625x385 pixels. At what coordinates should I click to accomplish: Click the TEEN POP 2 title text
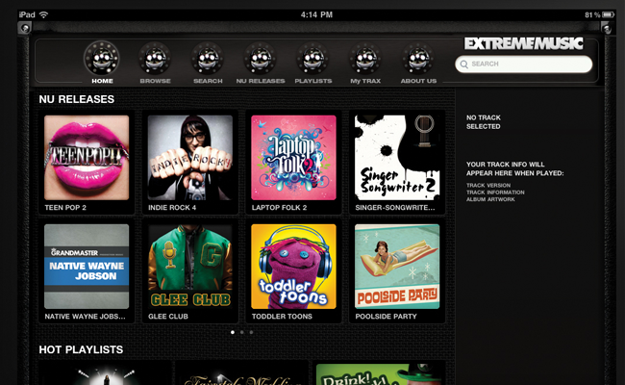[65, 208]
